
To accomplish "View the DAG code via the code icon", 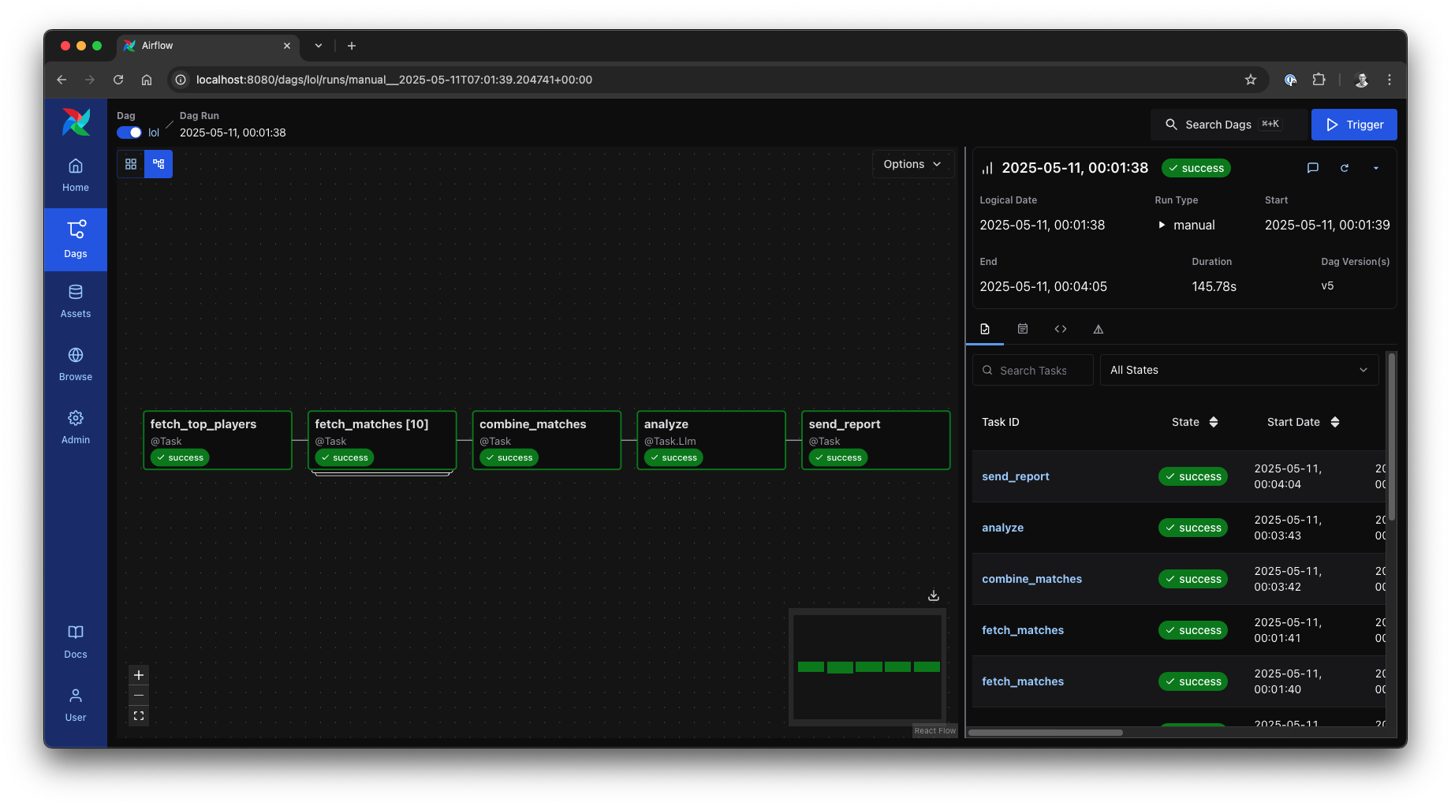I will point(1061,329).
